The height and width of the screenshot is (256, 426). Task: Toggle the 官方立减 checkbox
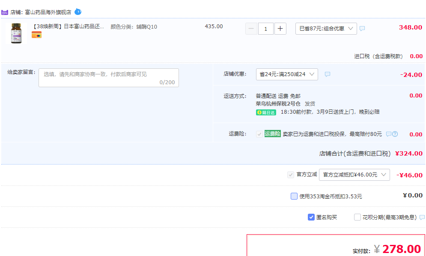coord(291,175)
